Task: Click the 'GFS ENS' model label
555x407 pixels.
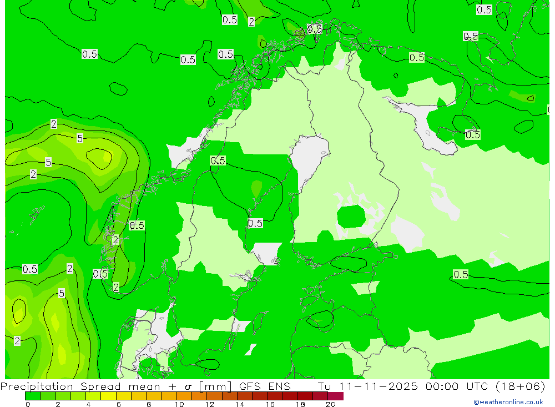Action: click(265, 386)
